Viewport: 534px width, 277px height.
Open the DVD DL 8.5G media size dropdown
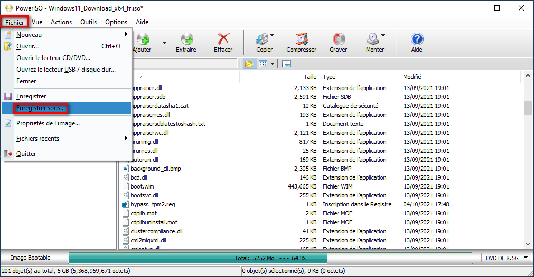tap(505, 258)
